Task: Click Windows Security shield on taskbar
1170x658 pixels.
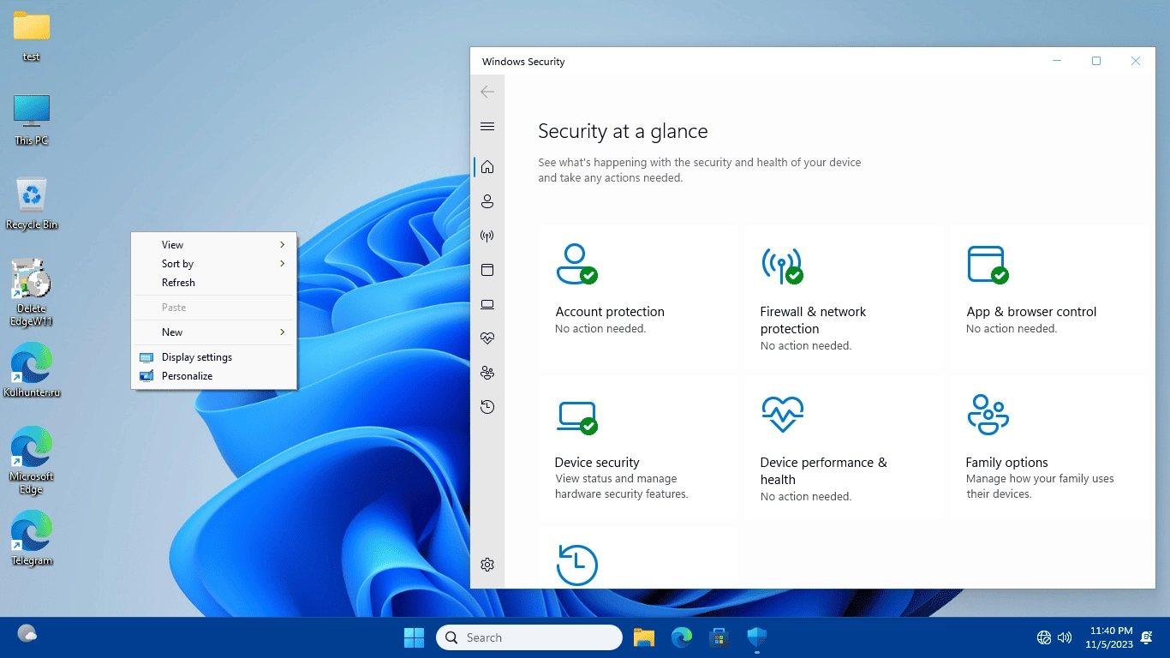Action: pyautogui.click(x=756, y=637)
